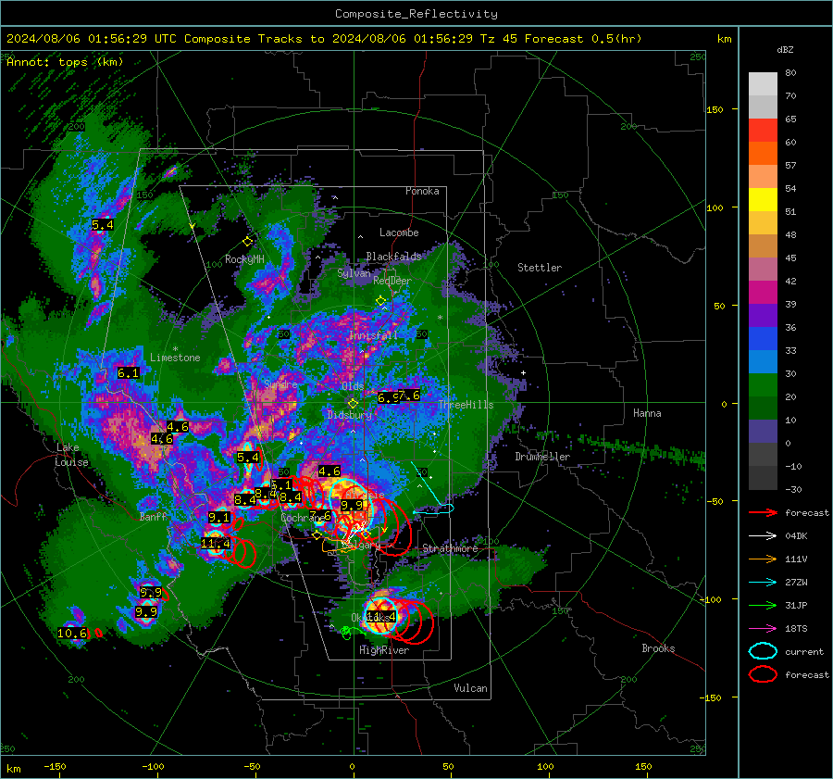Click the yellow diamond marker below RedDeer

pyautogui.click(x=381, y=301)
